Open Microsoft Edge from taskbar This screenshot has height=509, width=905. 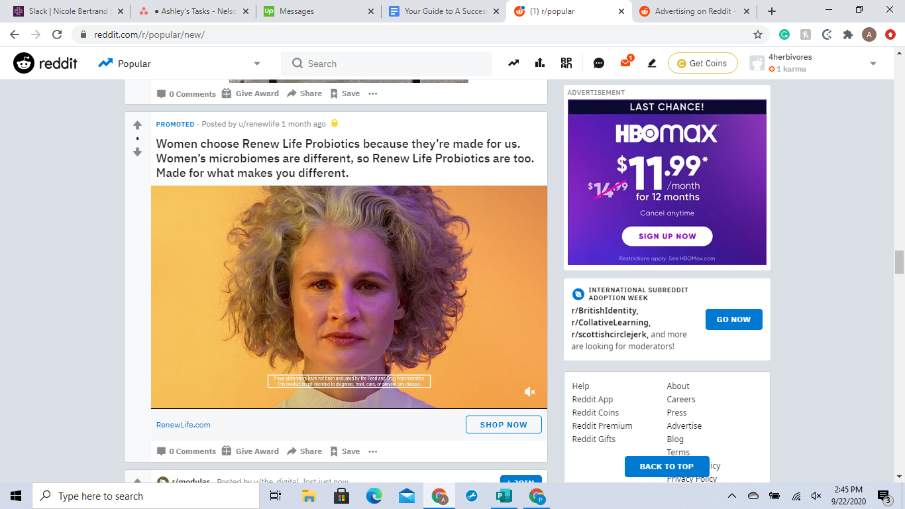click(x=374, y=496)
